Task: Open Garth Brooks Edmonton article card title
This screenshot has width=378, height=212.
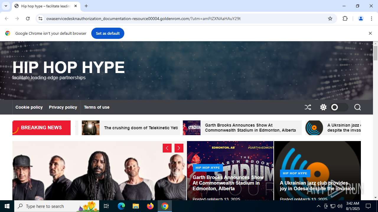Action: pyautogui.click(x=228, y=183)
